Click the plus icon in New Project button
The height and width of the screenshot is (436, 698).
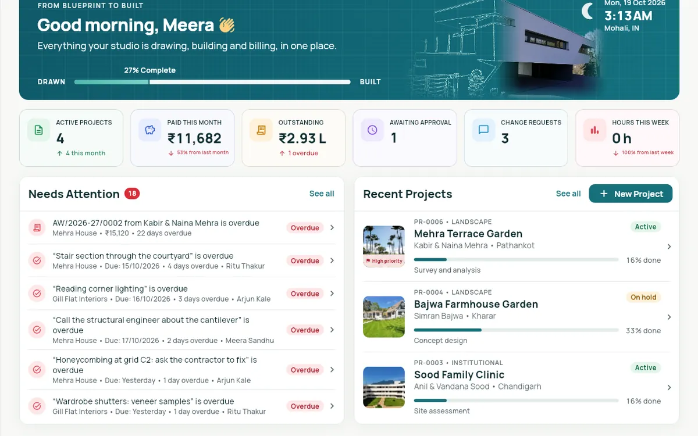coord(604,194)
